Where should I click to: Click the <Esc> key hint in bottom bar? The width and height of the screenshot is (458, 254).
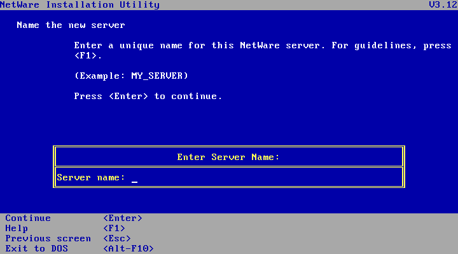tap(116, 239)
